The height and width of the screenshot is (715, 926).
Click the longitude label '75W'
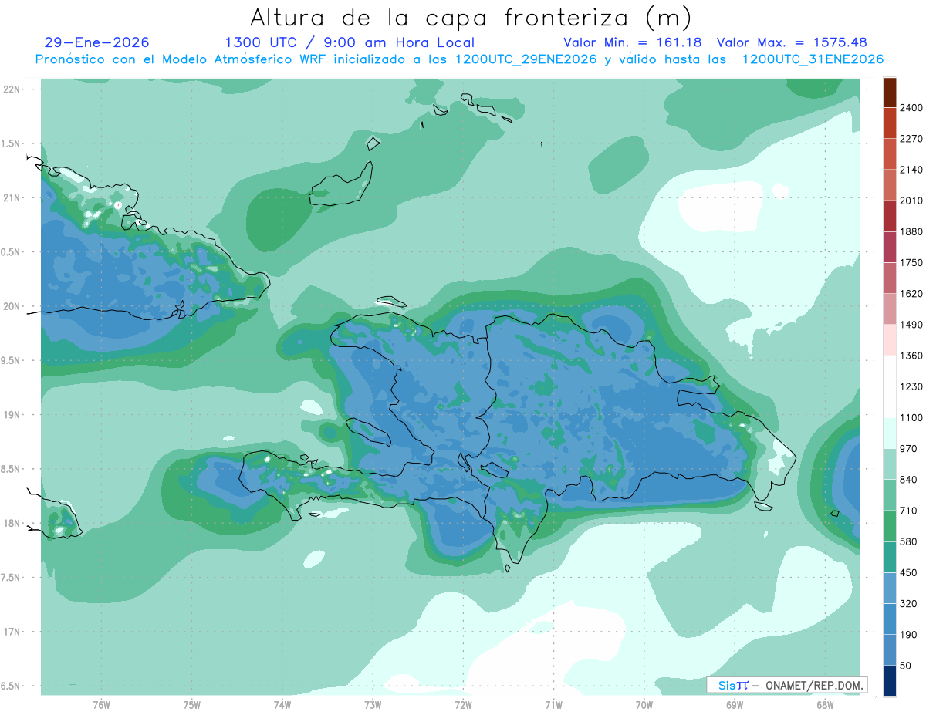[191, 705]
